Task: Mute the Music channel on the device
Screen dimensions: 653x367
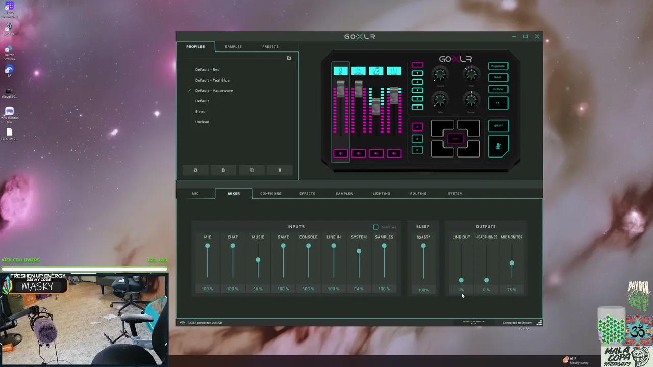Action: pyautogui.click(x=376, y=153)
